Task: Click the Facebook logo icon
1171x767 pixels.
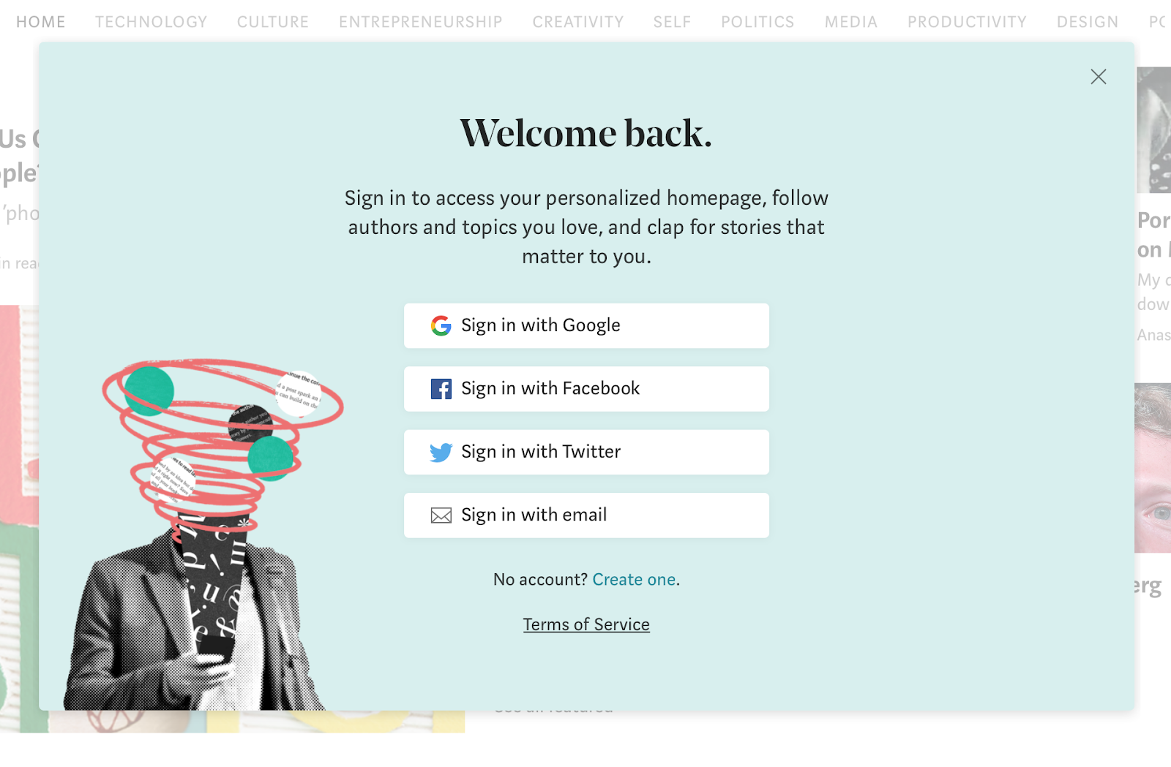Action: click(441, 389)
